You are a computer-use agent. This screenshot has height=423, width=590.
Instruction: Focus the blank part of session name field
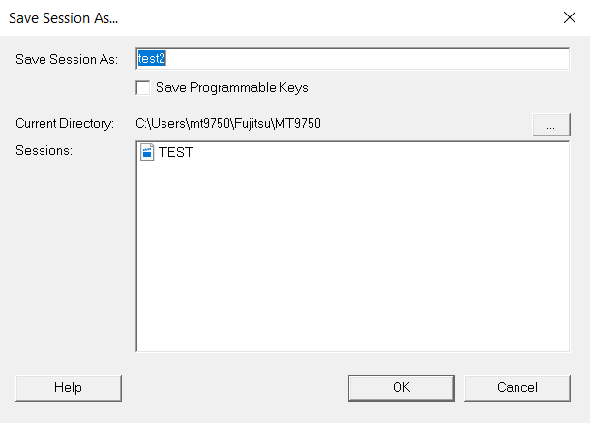click(x=367, y=59)
